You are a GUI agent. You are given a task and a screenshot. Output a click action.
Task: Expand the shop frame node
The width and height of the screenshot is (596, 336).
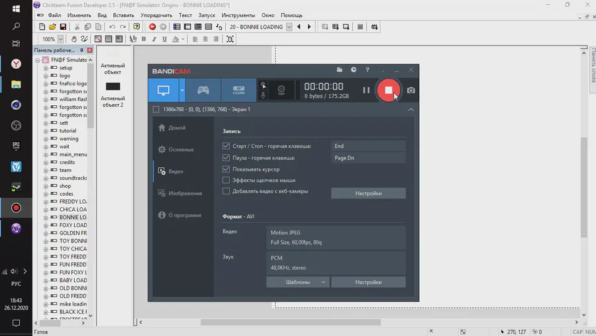[x=46, y=186]
